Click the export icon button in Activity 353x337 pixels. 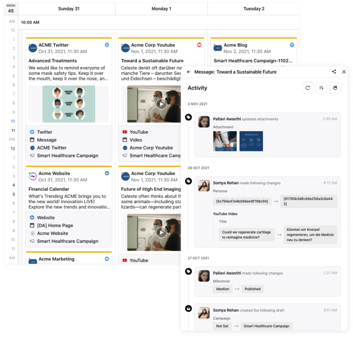tap(335, 88)
